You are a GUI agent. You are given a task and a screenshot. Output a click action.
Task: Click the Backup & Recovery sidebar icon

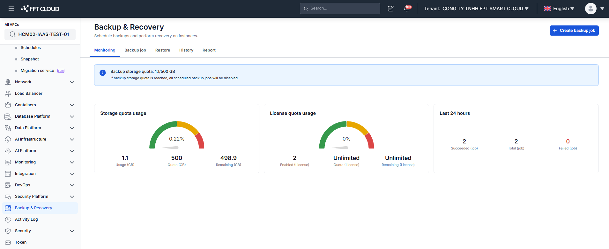tap(8, 208)
